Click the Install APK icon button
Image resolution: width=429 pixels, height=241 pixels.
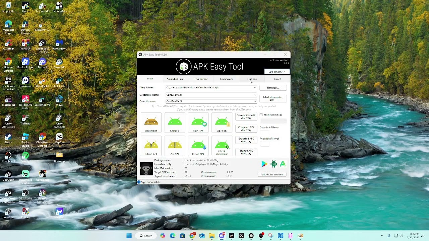[x=198, y=146]
